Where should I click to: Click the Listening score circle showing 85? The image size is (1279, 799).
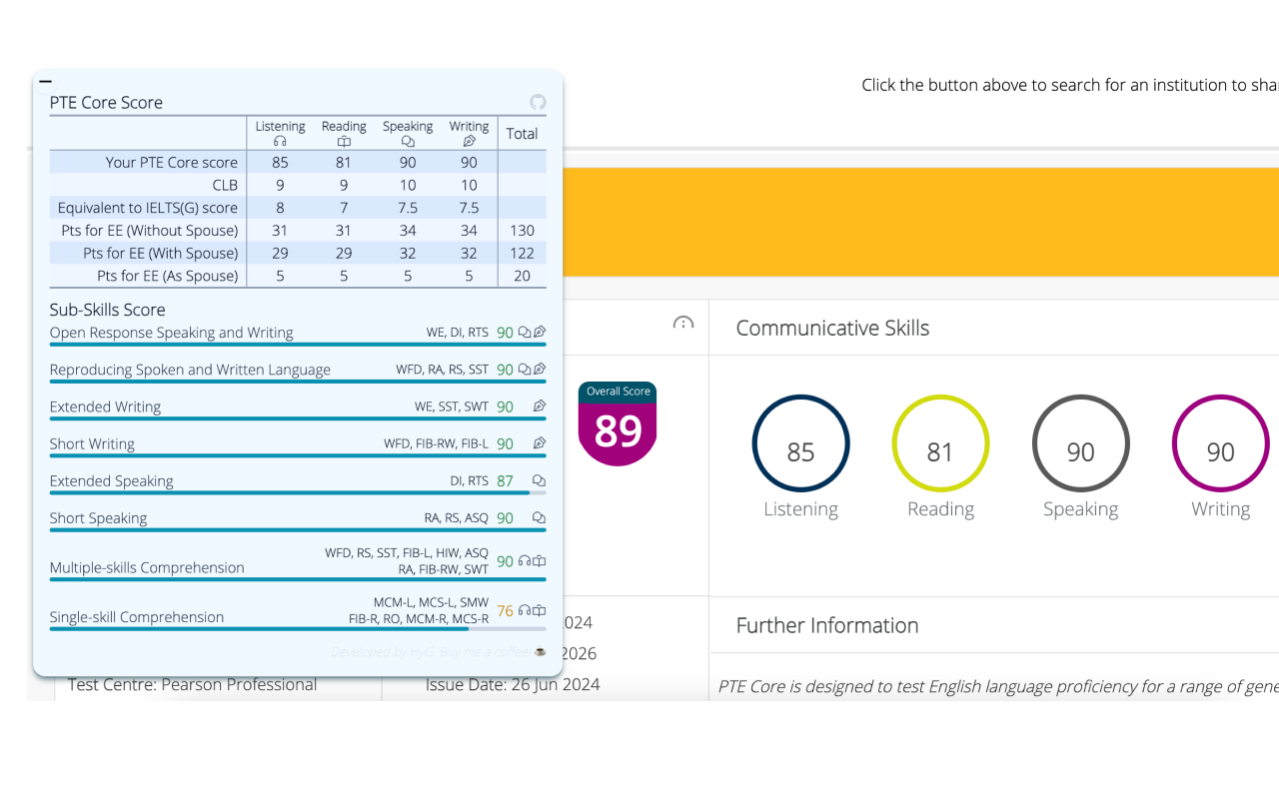pos(800,443)
